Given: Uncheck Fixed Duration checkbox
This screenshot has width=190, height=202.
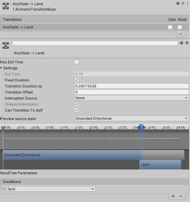Looking at the screenshot, I should click(77, 80).
